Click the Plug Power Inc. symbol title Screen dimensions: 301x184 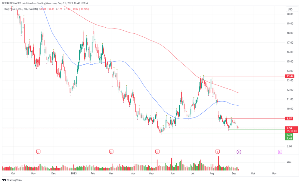coord(13,9)
